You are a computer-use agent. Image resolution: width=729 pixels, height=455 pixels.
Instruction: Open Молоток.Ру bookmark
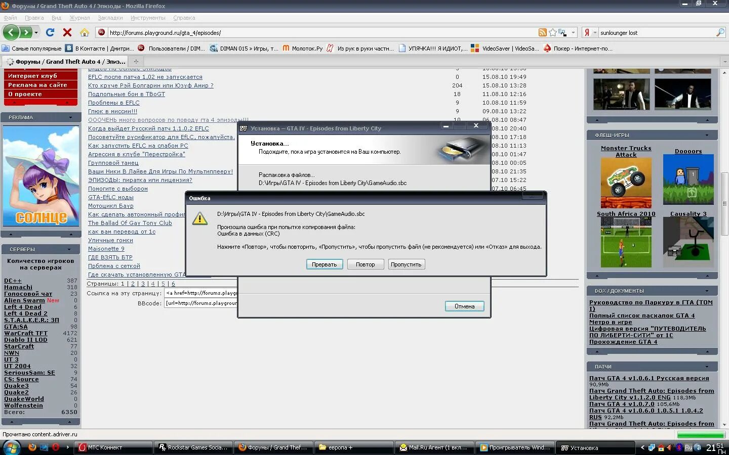pos(302,49)
